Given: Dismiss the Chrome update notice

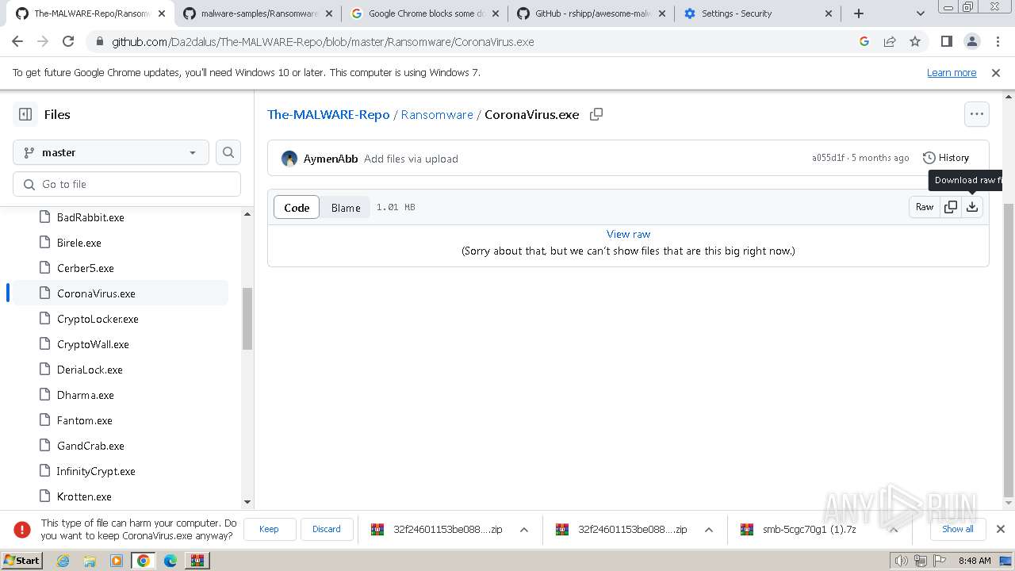Looking at the screenshot, I should pos(996,72).
